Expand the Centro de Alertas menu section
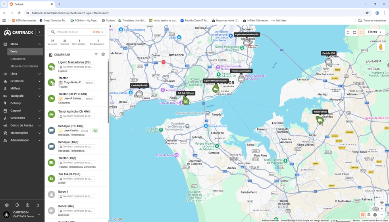Image resolution: width=389 pixels, height=222 pixels. point(39,125)
